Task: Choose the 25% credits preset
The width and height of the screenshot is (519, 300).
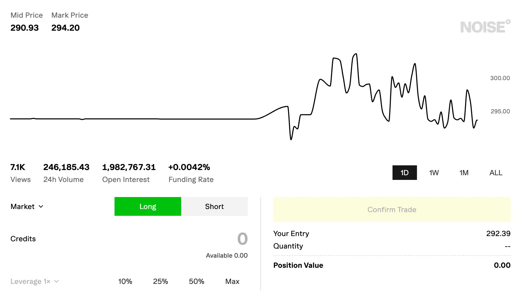Action: tap(160, 281)
